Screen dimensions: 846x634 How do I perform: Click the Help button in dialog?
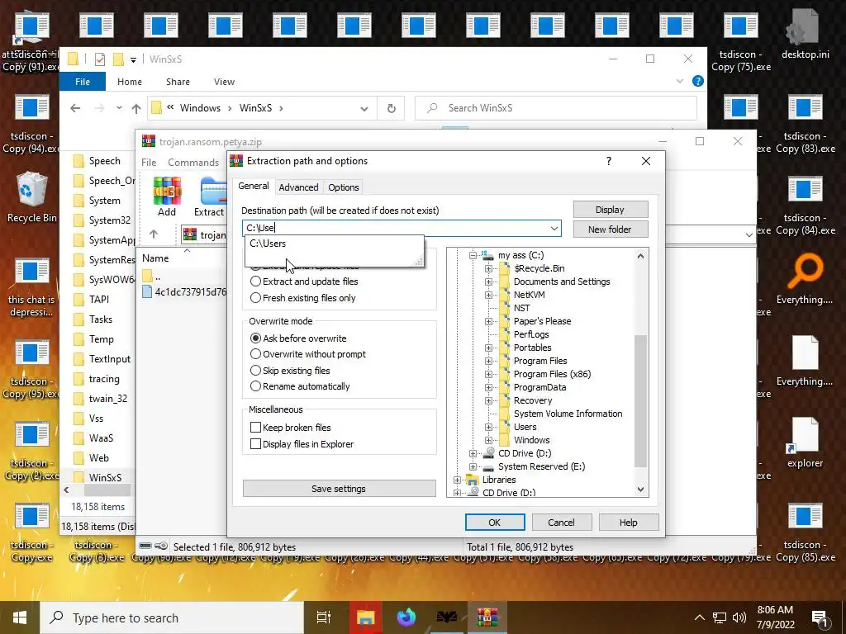tap(628, 523)
